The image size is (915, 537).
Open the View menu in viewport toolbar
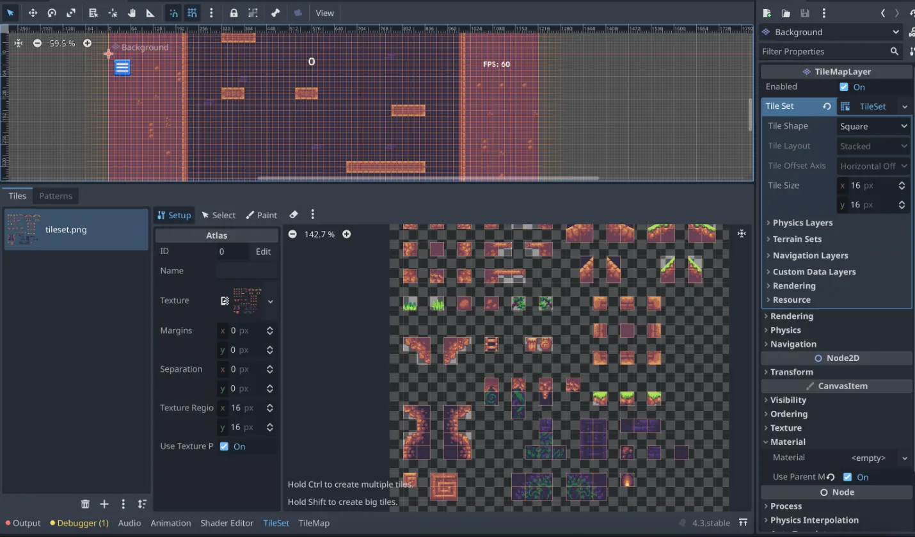(x=324, y=13)
